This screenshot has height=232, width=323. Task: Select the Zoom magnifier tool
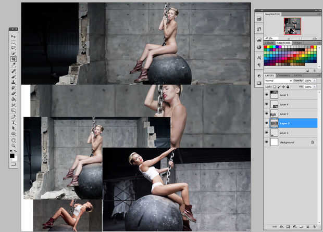[x=14, y=146]
